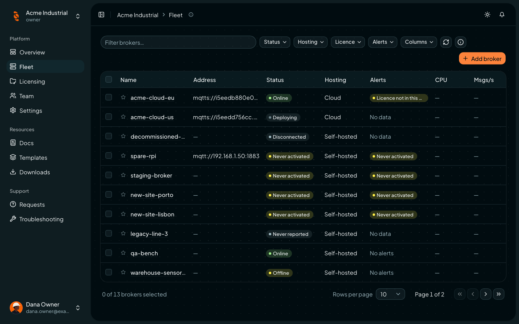Select the spare-rpi row checkbox
Screen dimensions: 519x324
109,156
